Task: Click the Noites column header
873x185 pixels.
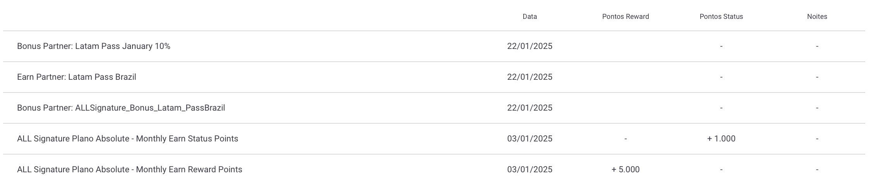Action: [817, 17]
